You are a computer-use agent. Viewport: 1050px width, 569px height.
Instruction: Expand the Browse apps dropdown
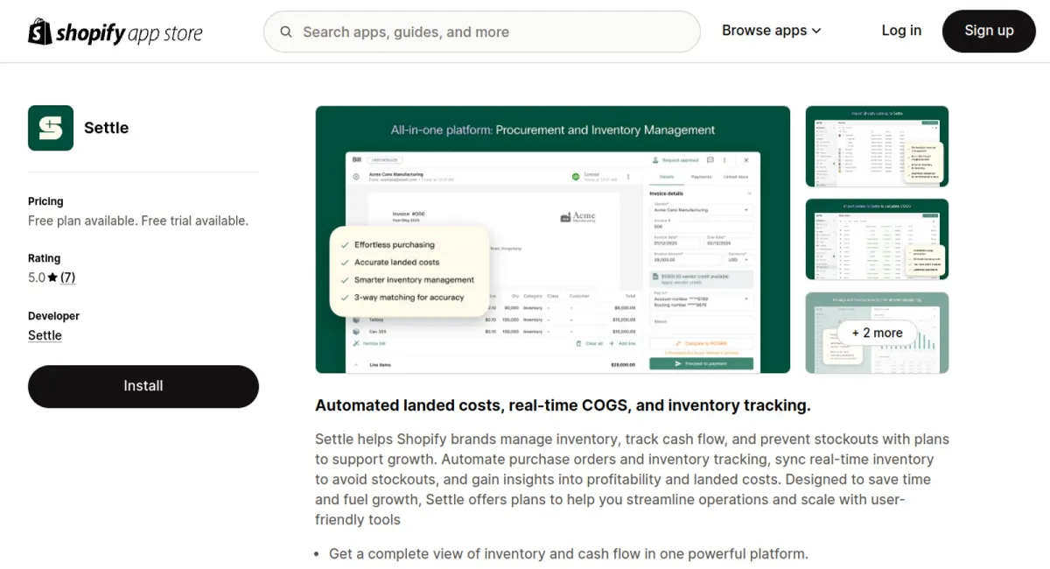[772, 31]
